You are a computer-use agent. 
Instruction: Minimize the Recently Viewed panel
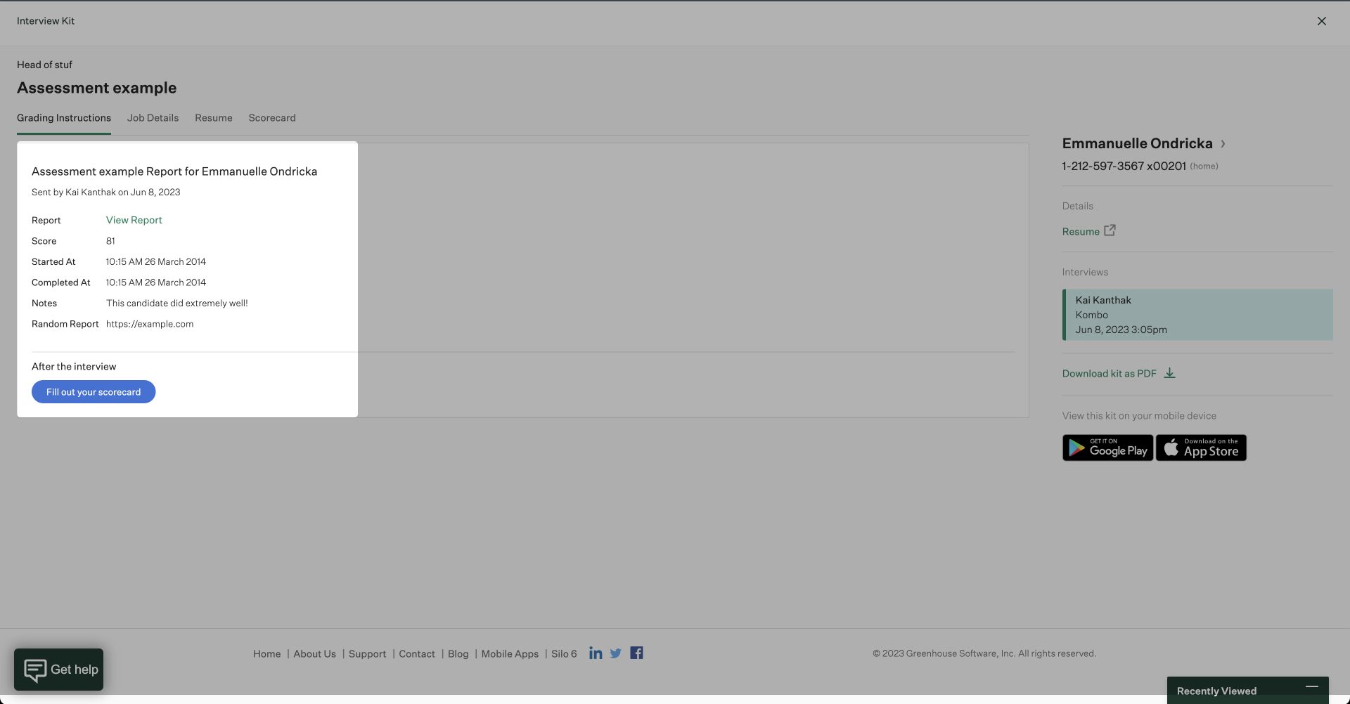[1311, 686]
